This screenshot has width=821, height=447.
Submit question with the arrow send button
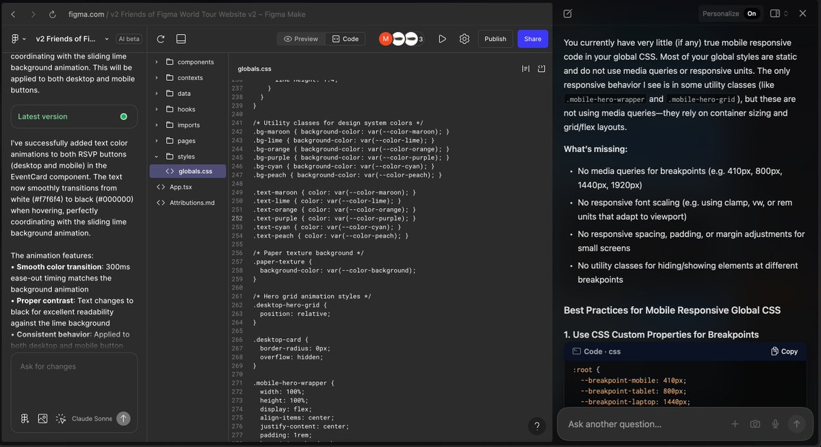tap(796, 424)
